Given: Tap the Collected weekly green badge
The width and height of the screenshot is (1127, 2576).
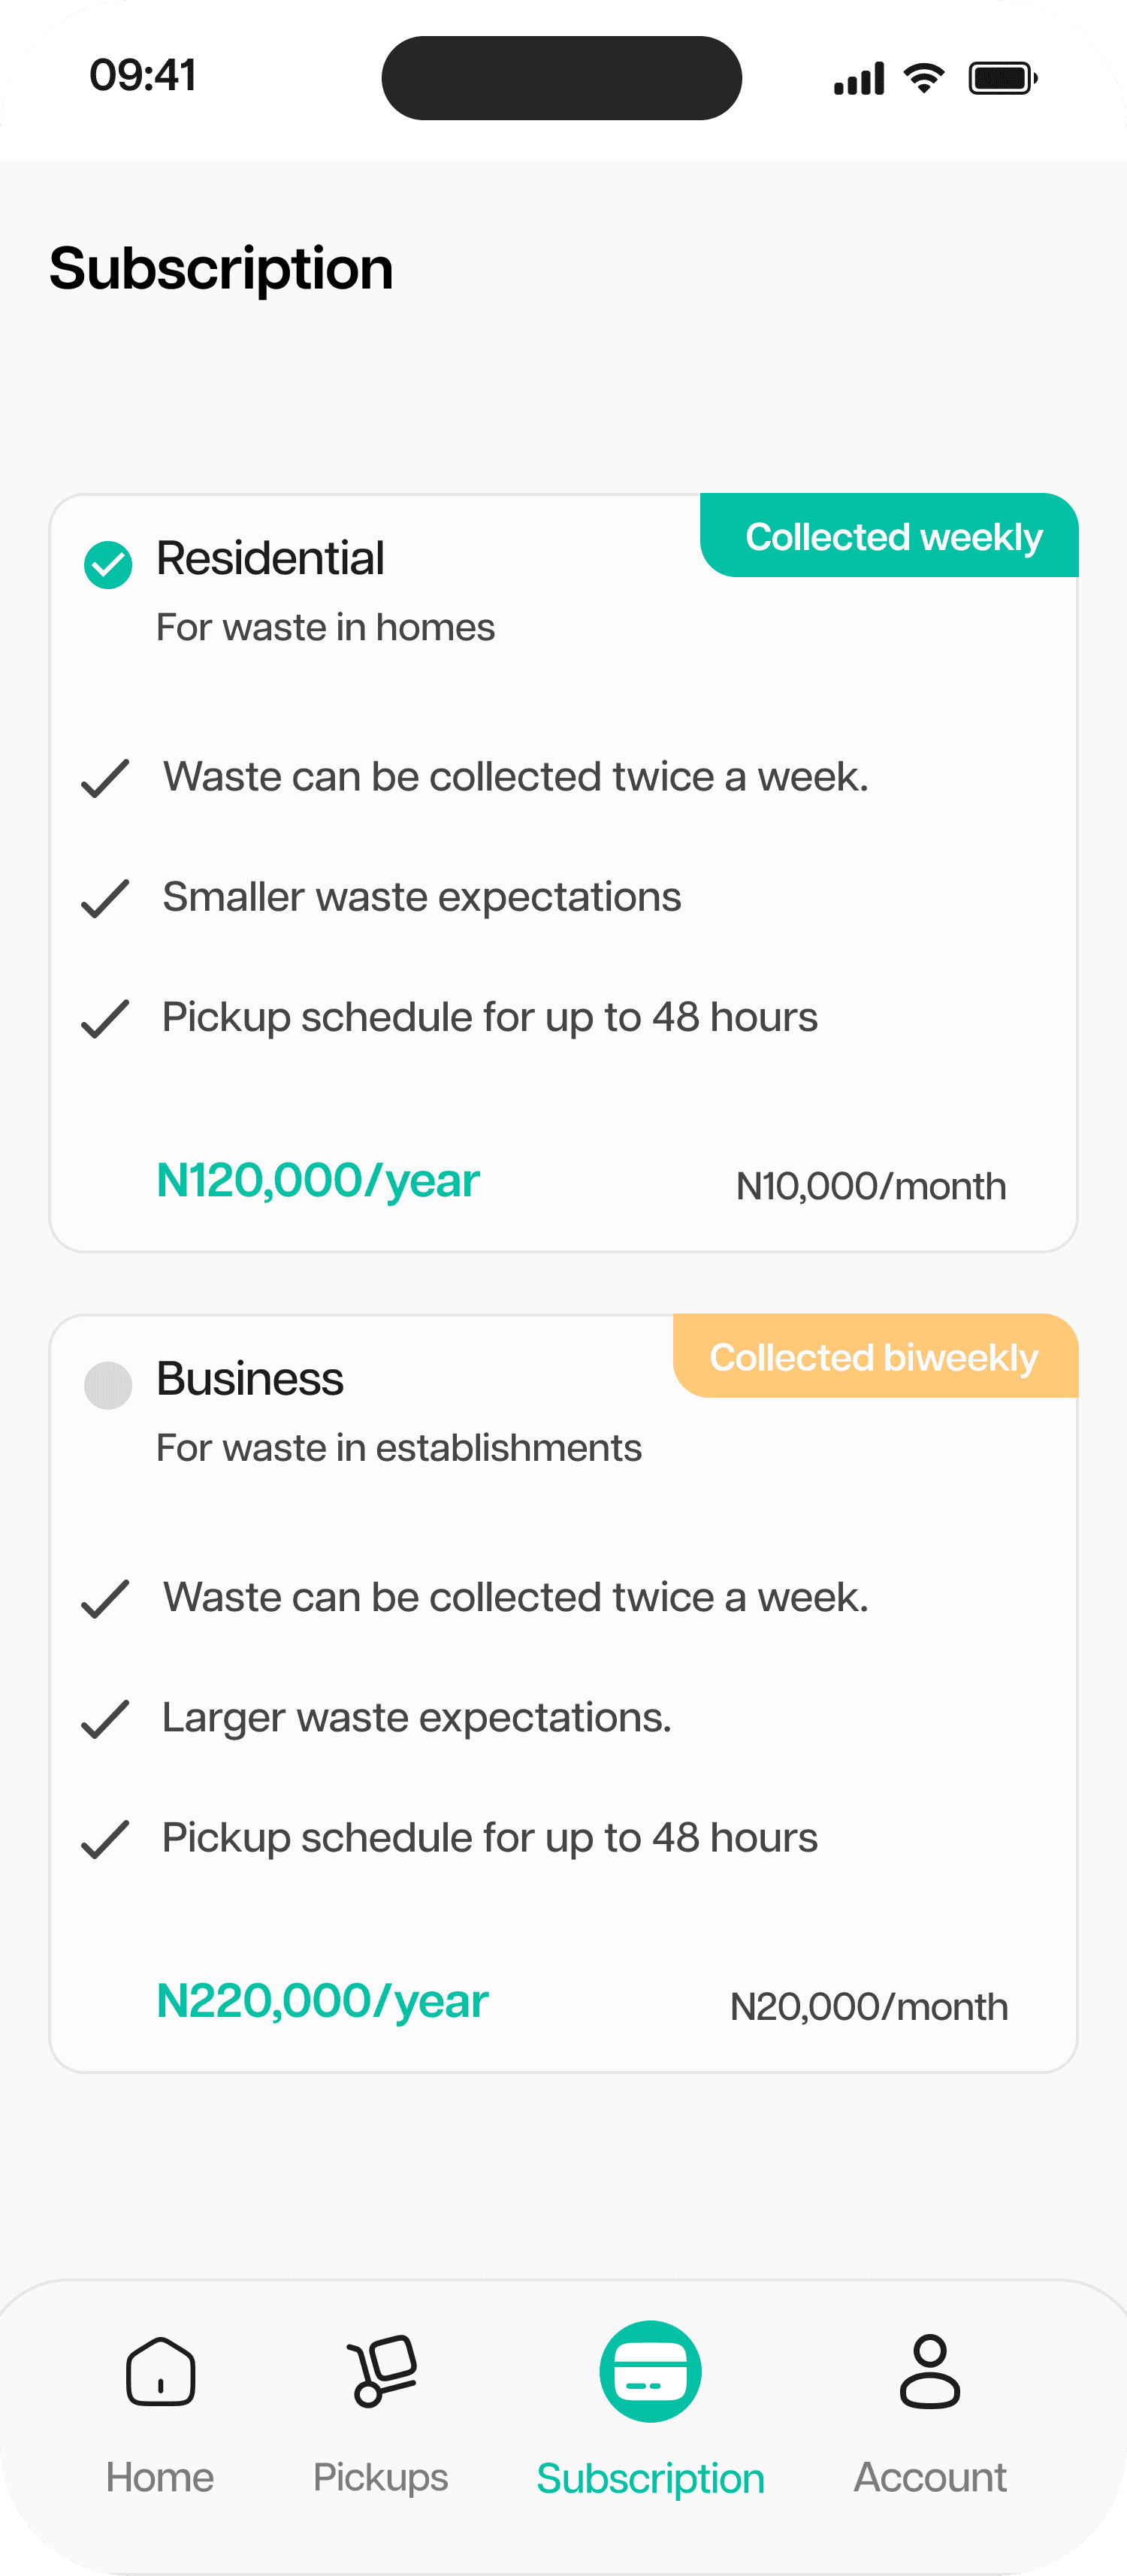Looking at the screenshot, I should pos(890,536).
